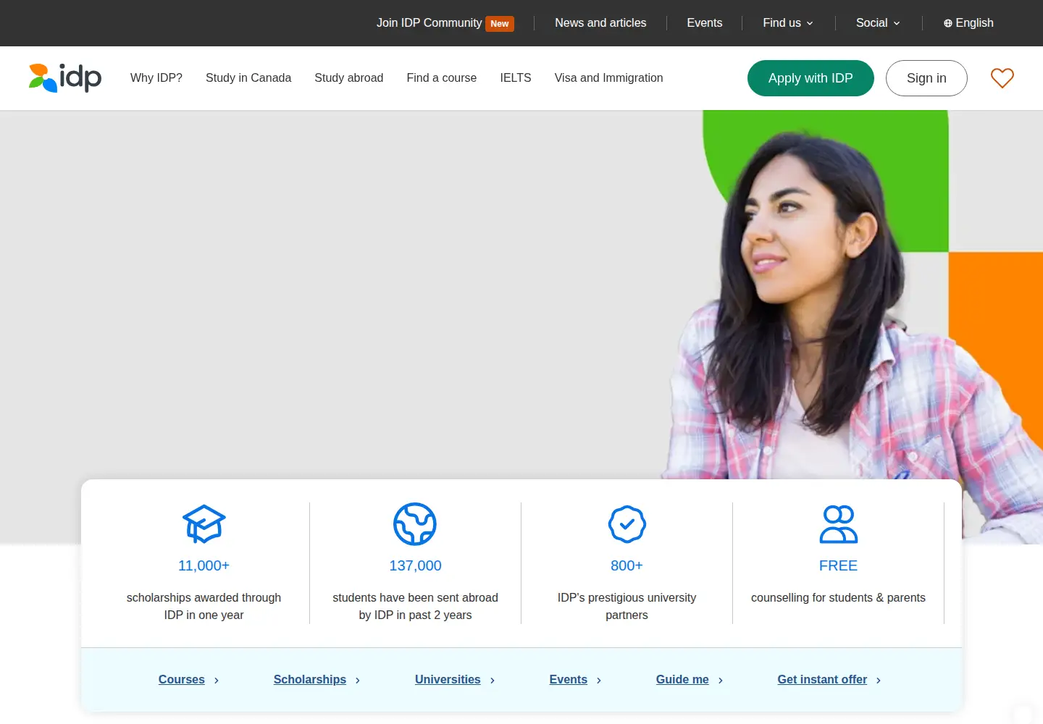The width and height of the screenshot is (1043, 724).
Task: Go to the Scholarships quick link
Action: 310,680
